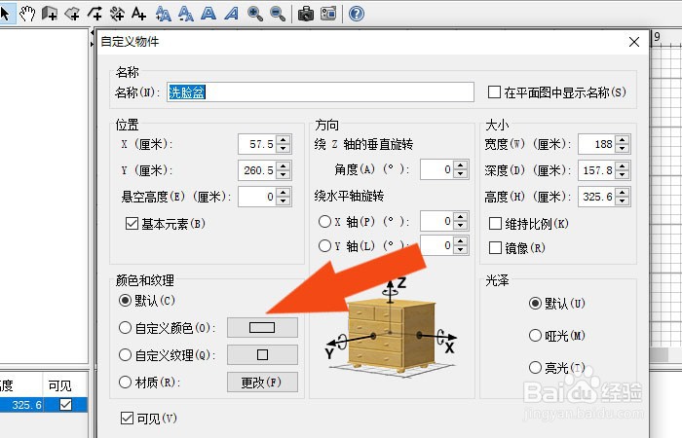Select the Create walls tool
The width and height of the screenshot is (682, 438).
[x=50, y=14]
